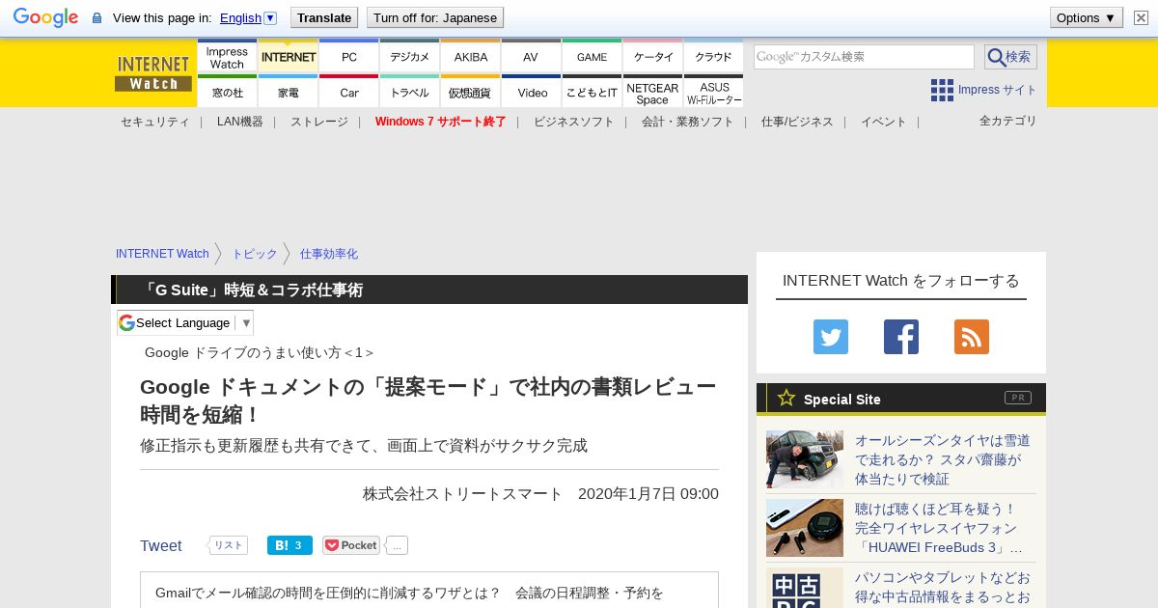
Task: Go to INTERNET Watch home logo
Action: 153,73
